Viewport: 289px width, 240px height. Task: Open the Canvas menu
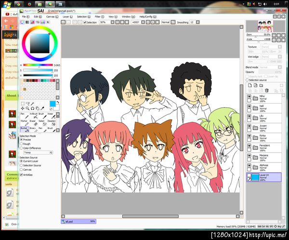[x=52, y=16]
